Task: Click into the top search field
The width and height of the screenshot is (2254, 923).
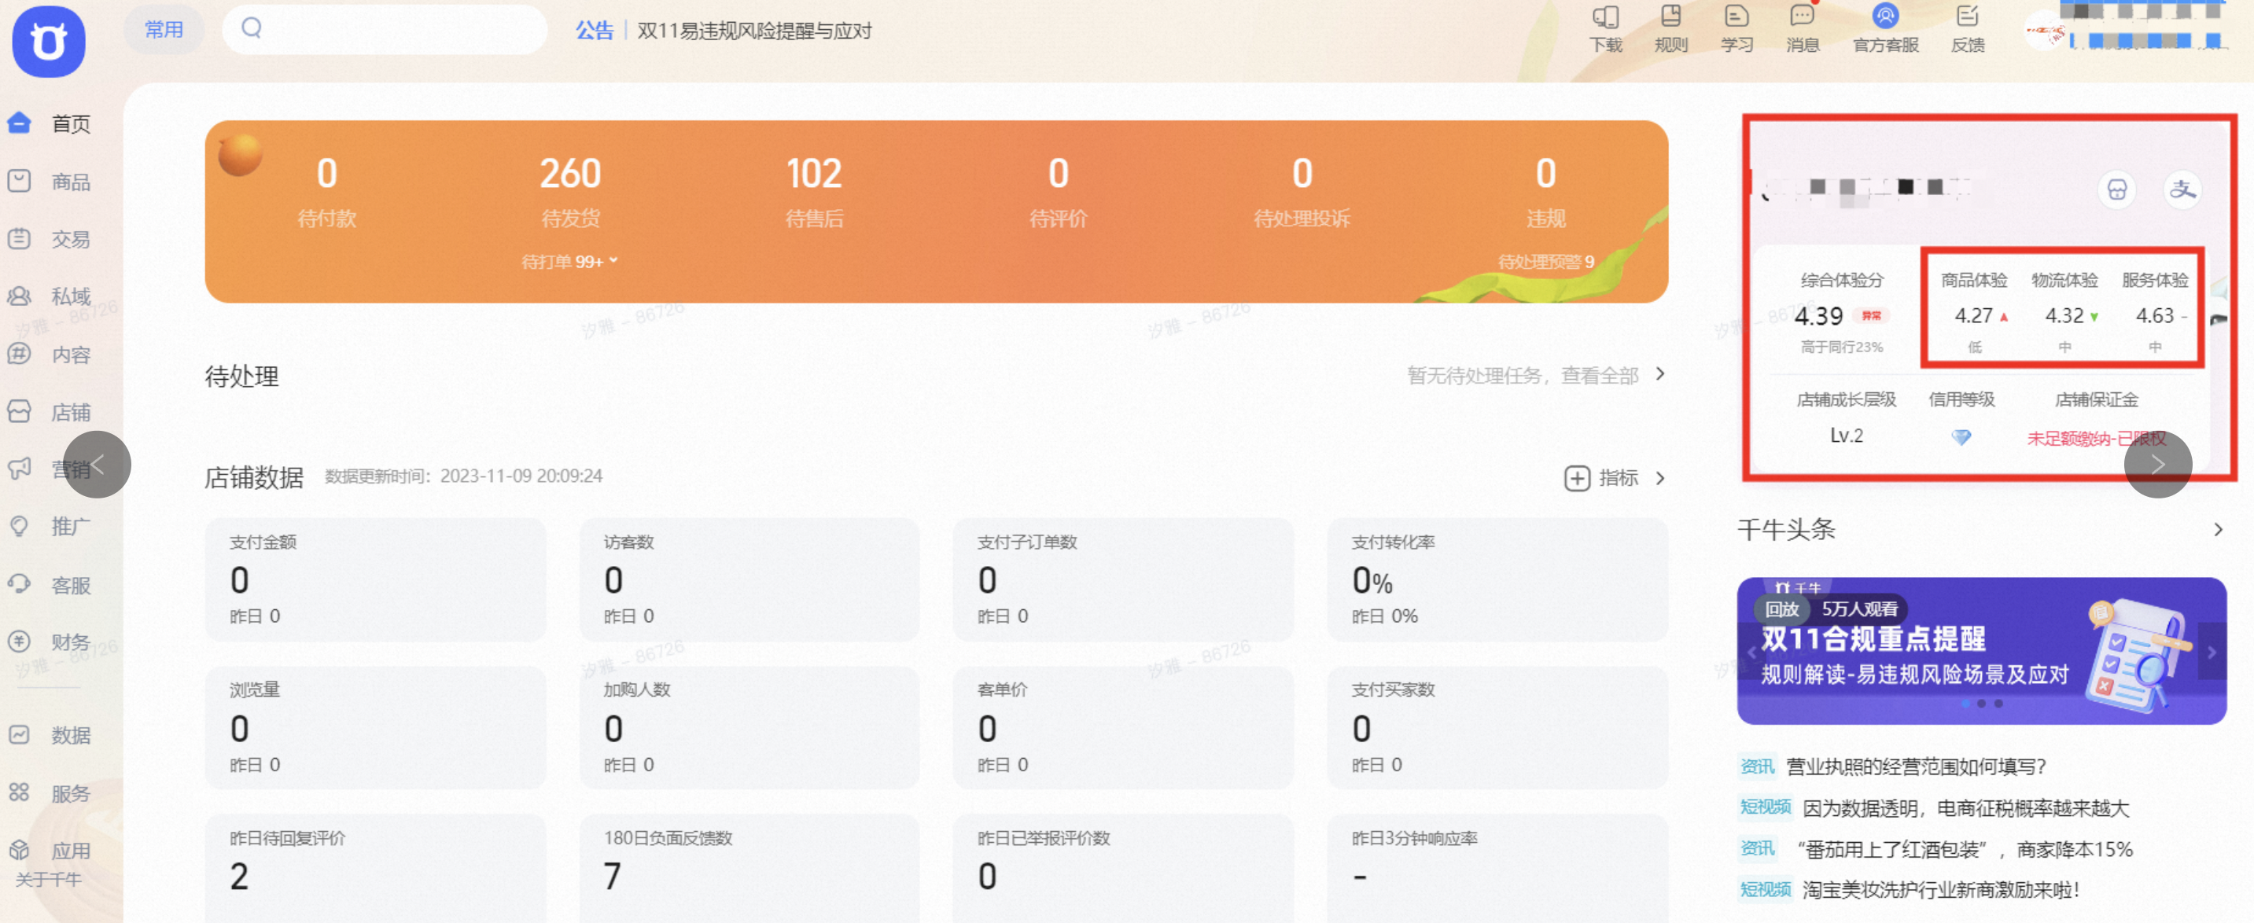Action: (x=385, y=29)
